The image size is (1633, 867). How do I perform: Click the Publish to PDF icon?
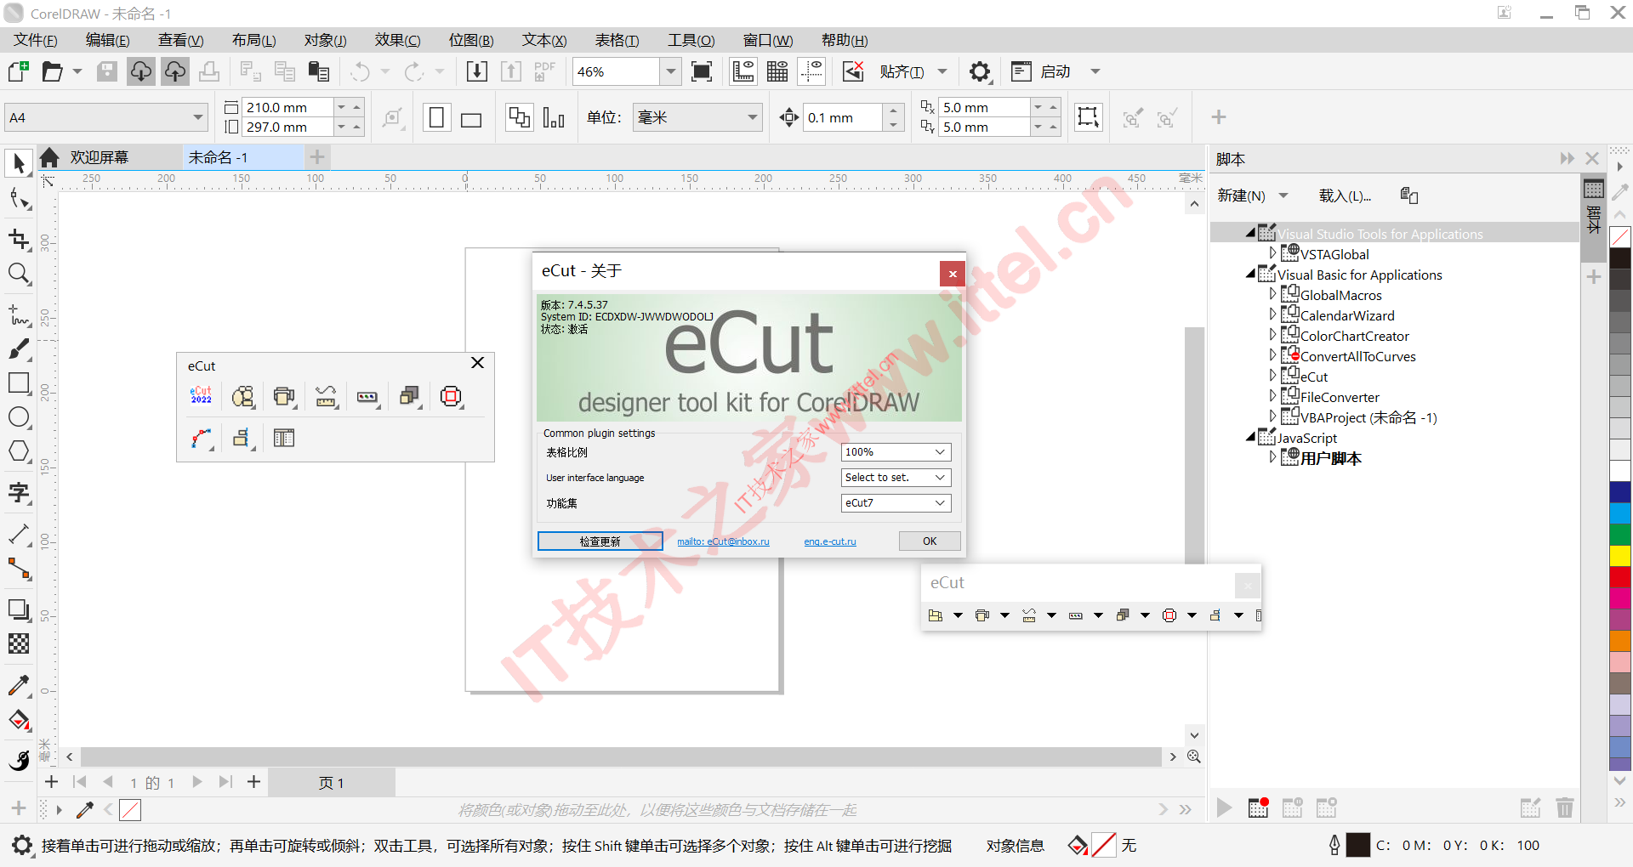pyautogui.click(x=544, y=71)
